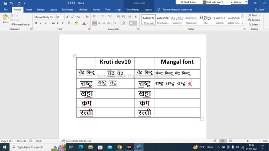
Task: Justify the paragraph text
Action: (109, 23)
